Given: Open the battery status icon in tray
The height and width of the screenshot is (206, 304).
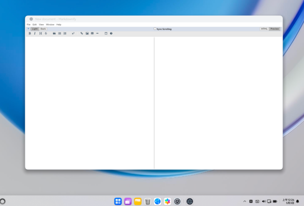Looking at the screenshot, I should 275,201.
